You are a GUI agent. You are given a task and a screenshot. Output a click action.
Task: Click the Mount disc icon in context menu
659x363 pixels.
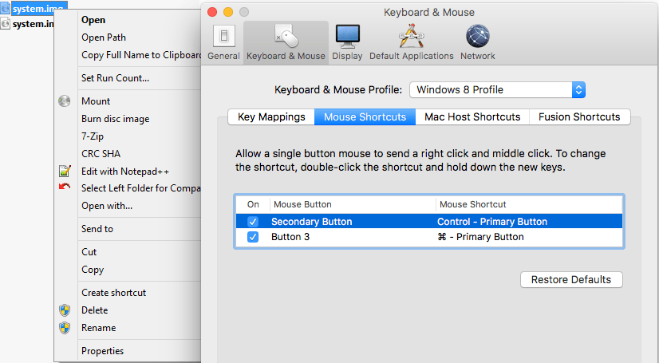tap(65, 101)
